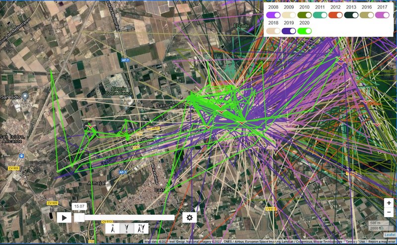Image resolution: width=397 pixels, height=245 pixels.
Task: Click the bird marker nearest San Isidro
Action: click(x=90, y=126)
